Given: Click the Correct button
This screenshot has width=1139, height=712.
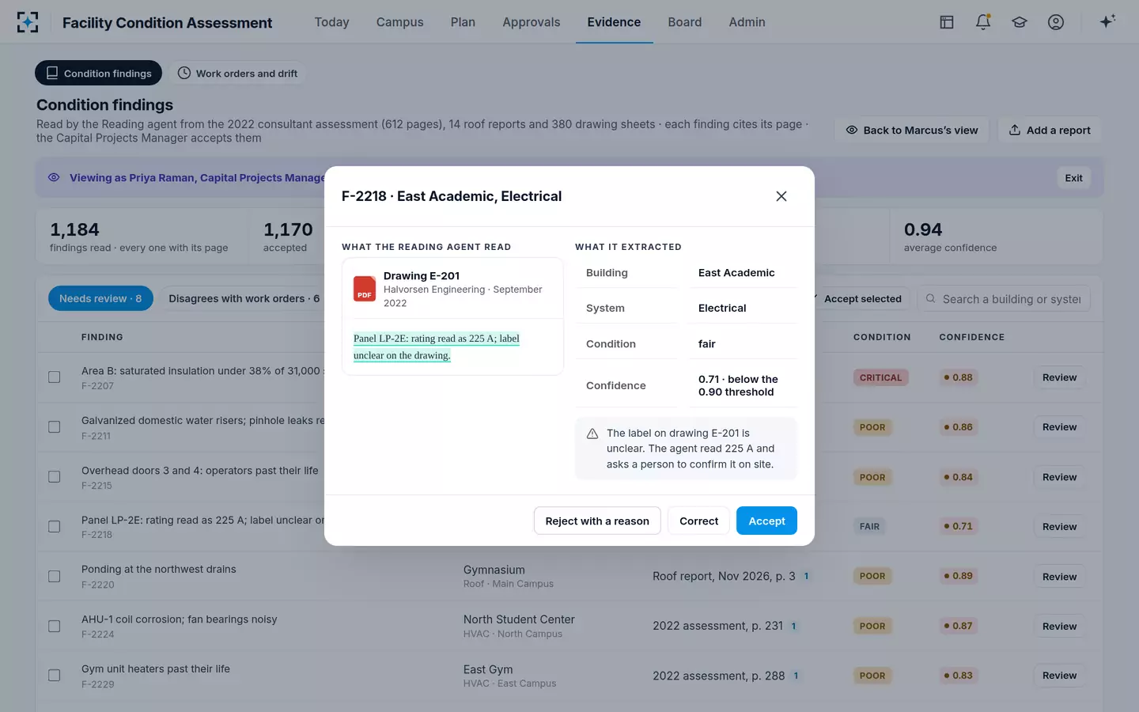Looking at the screenshot, I should click(x=698, y=521).
